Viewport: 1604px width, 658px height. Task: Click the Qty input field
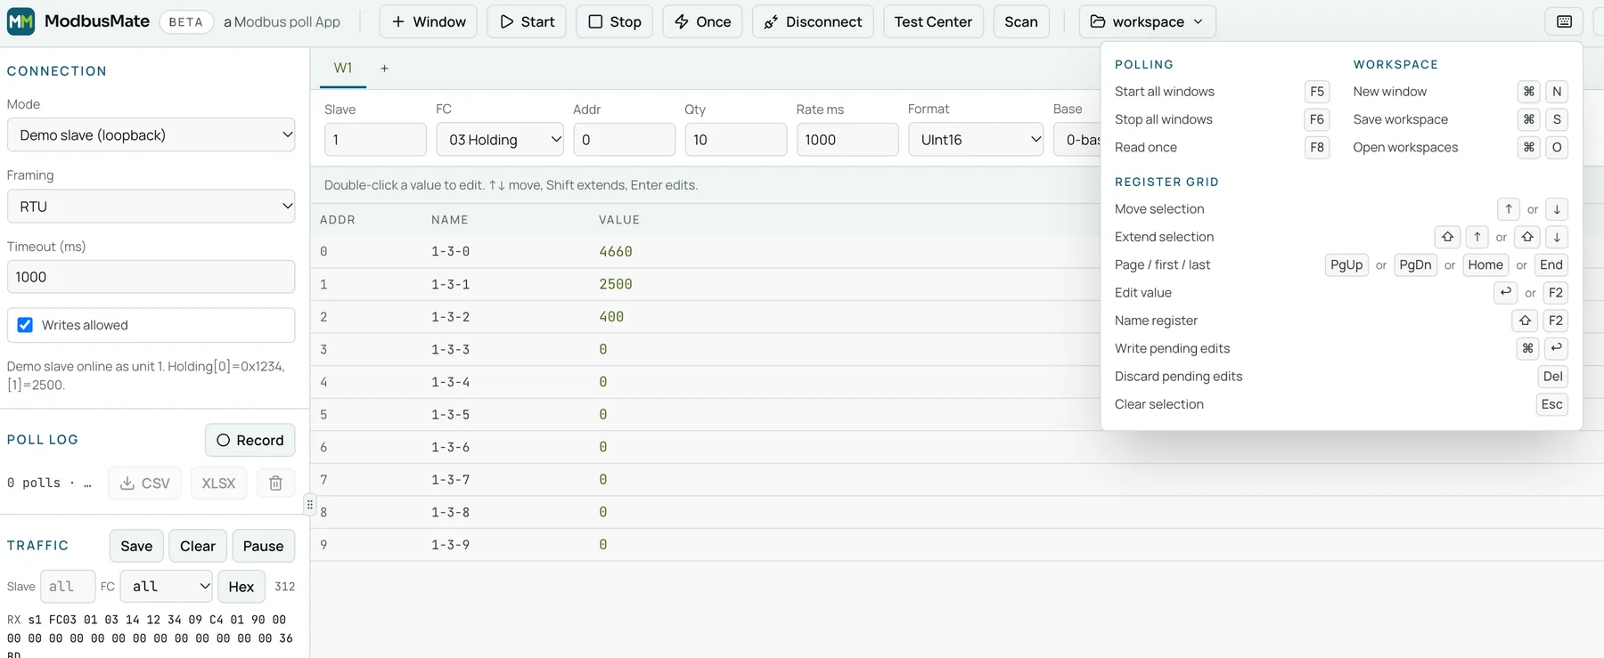pos(735,140)
